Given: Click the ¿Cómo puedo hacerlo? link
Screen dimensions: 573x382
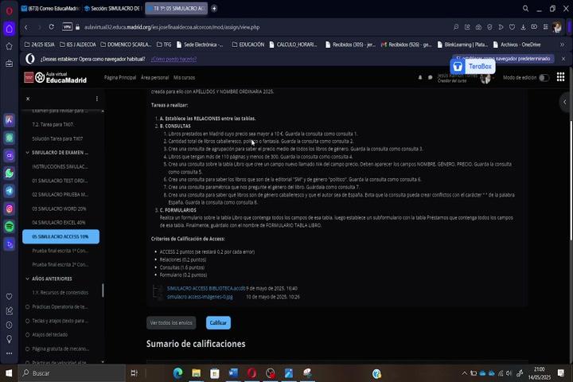Looking at the screenshot, I should pyautogui.click(x=173, y=59).
